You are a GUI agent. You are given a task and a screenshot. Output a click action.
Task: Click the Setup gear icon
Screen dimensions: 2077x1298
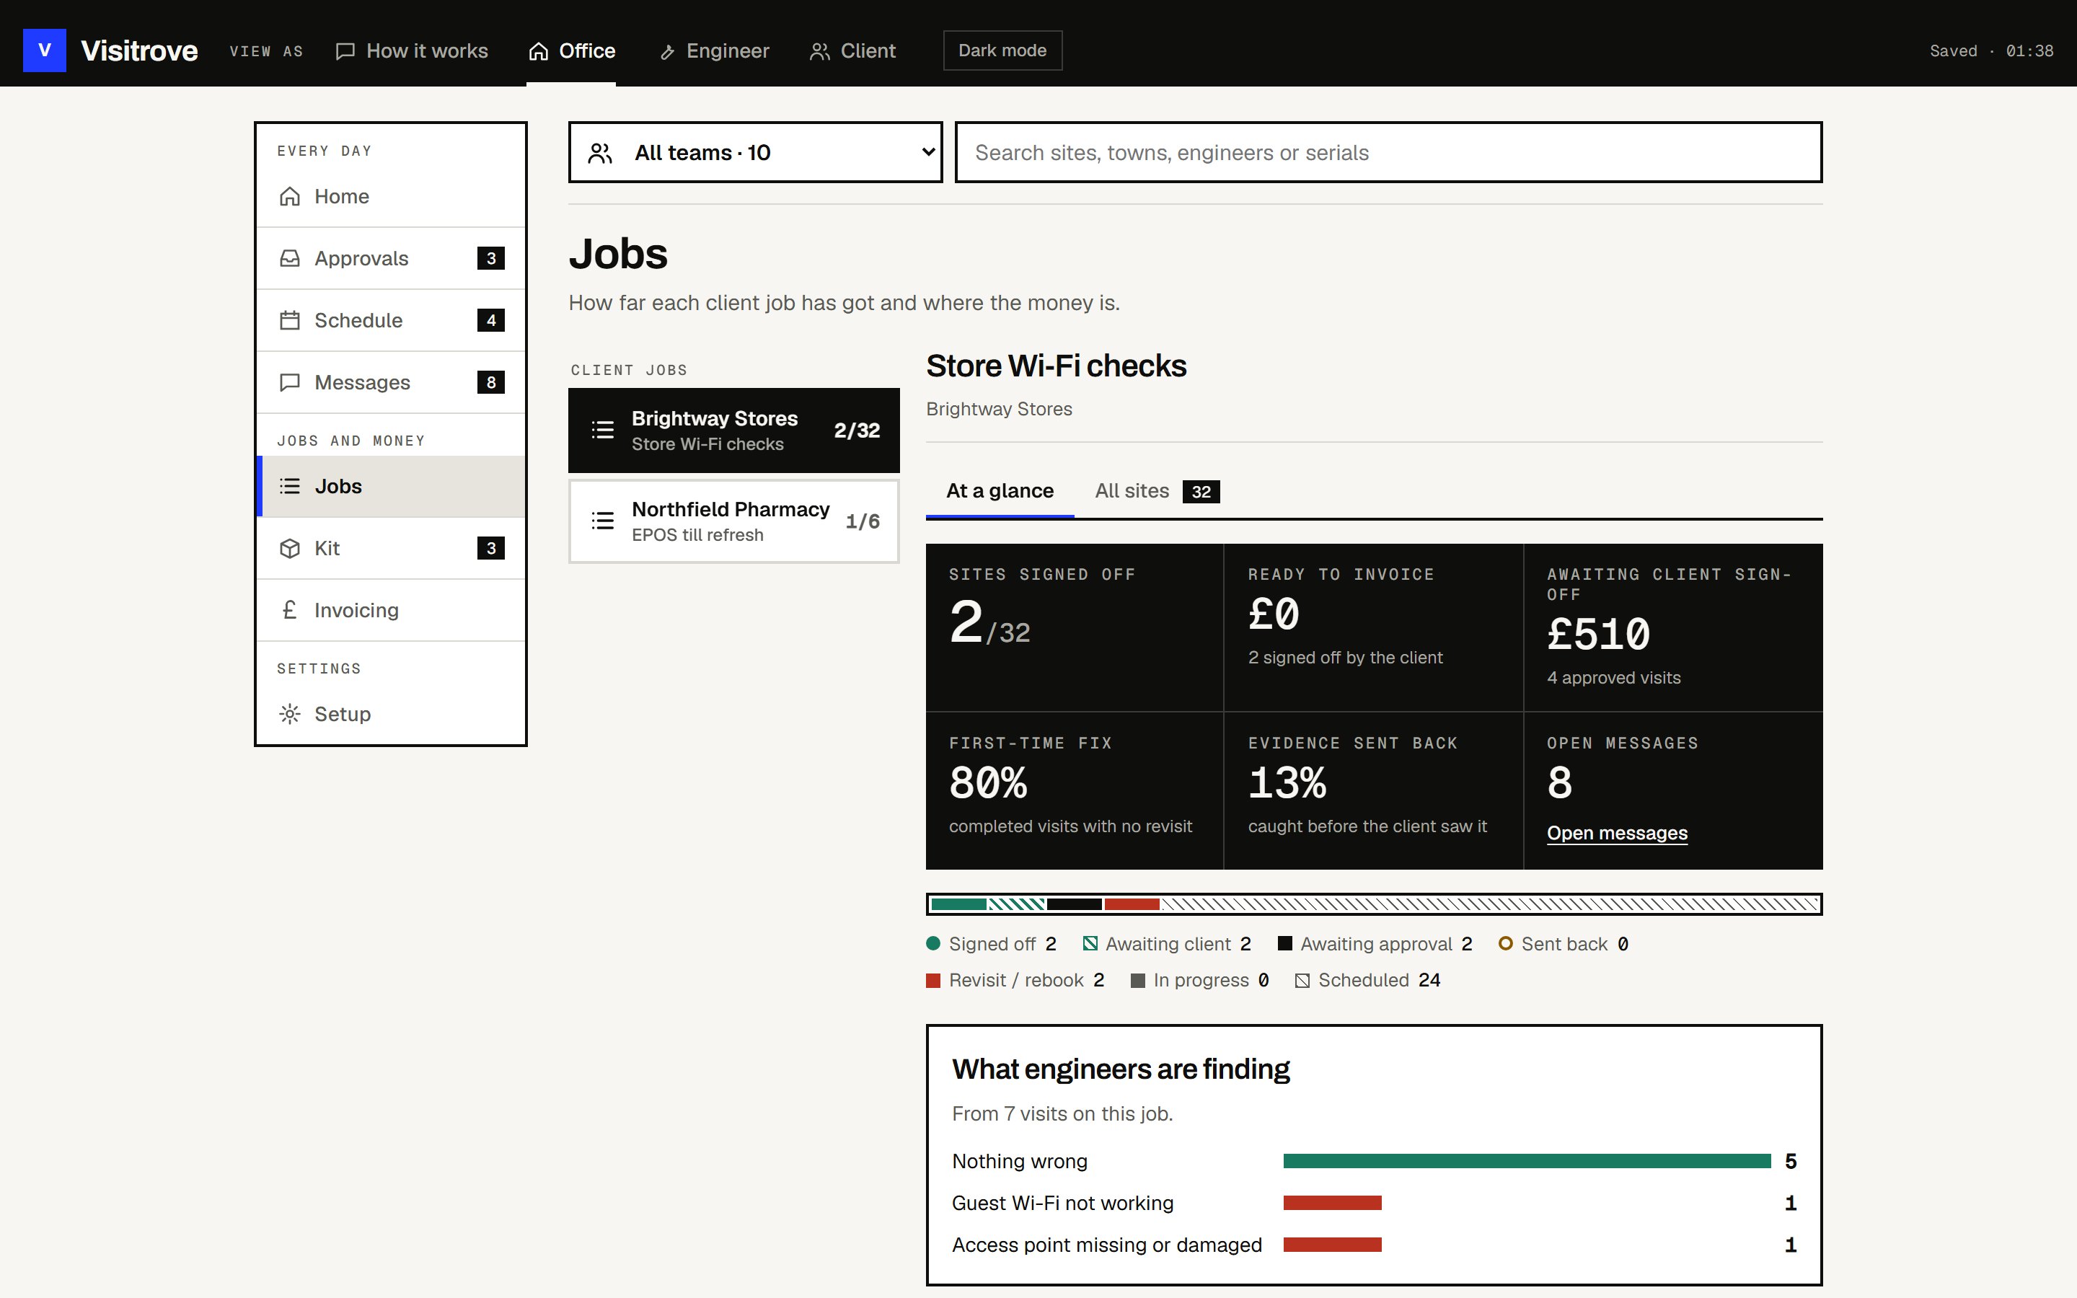[x=290, y=713]
